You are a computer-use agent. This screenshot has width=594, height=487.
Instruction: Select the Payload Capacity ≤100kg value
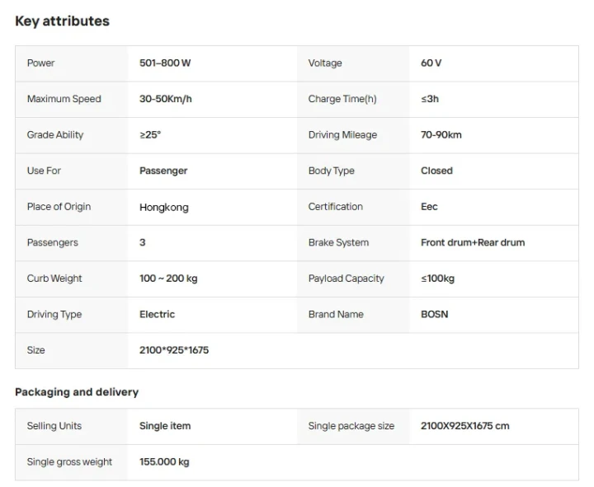click(x=437, y=279)
